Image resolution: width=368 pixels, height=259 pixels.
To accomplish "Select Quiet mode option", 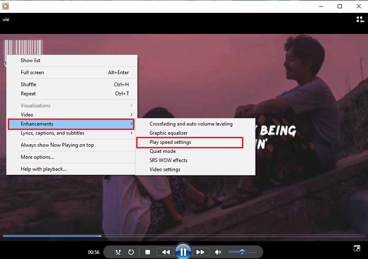I will (x=195, y=151).
